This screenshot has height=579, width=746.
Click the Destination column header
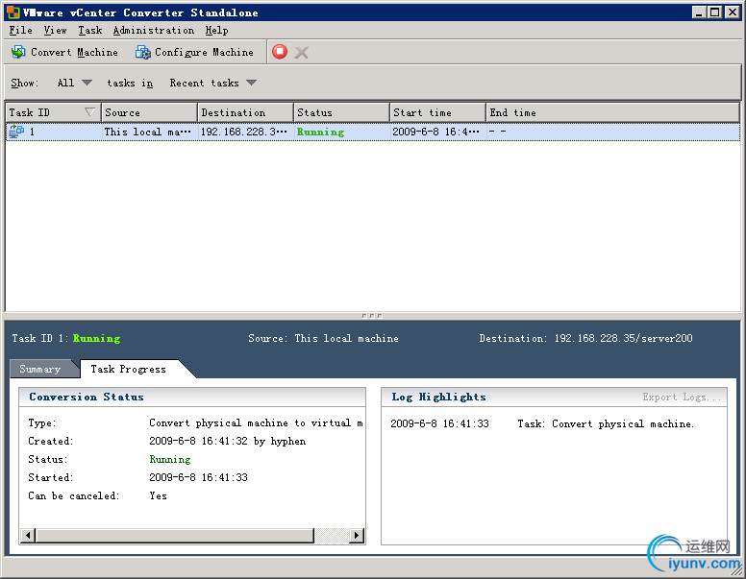245,112
